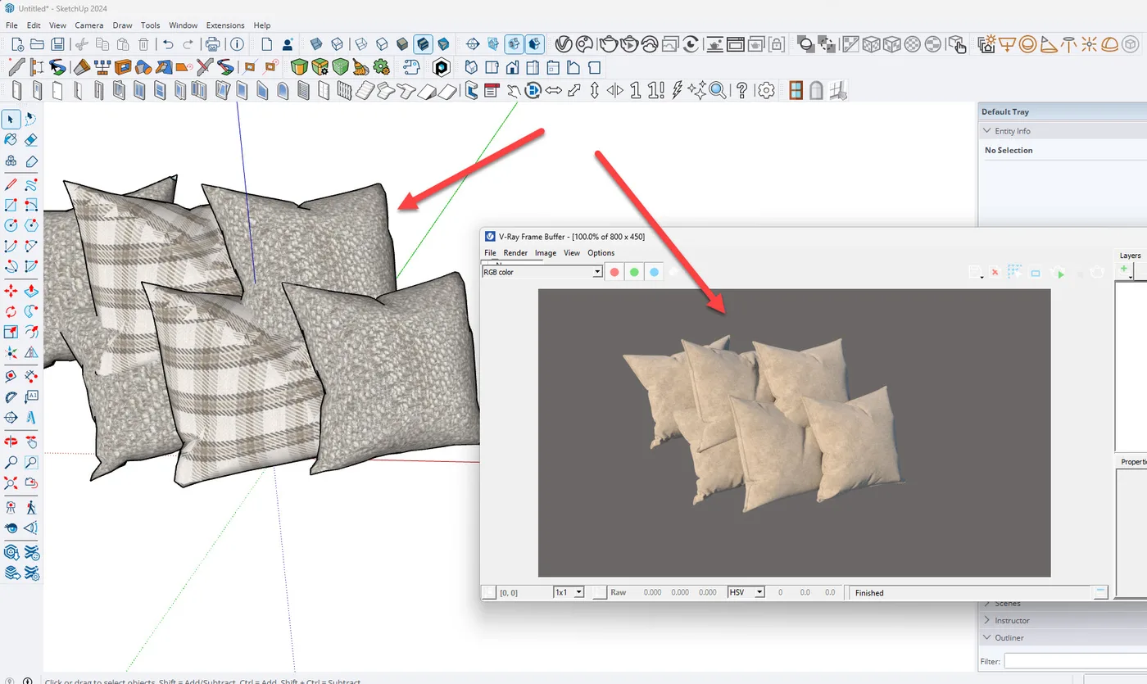Choose the Tape Measure tool
This screenshot has width=1147, height=684.
pos(10,376)
